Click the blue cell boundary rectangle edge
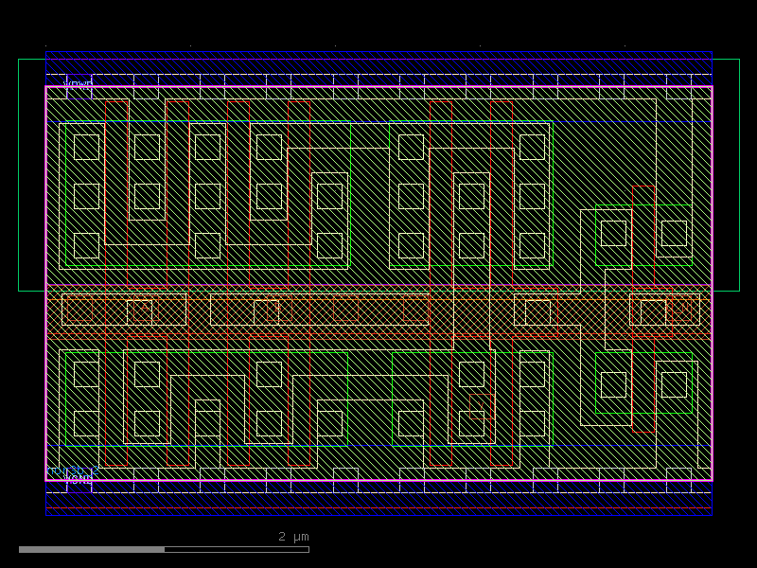The width and height of the screenshot is (757, 568). coord(47,284)
